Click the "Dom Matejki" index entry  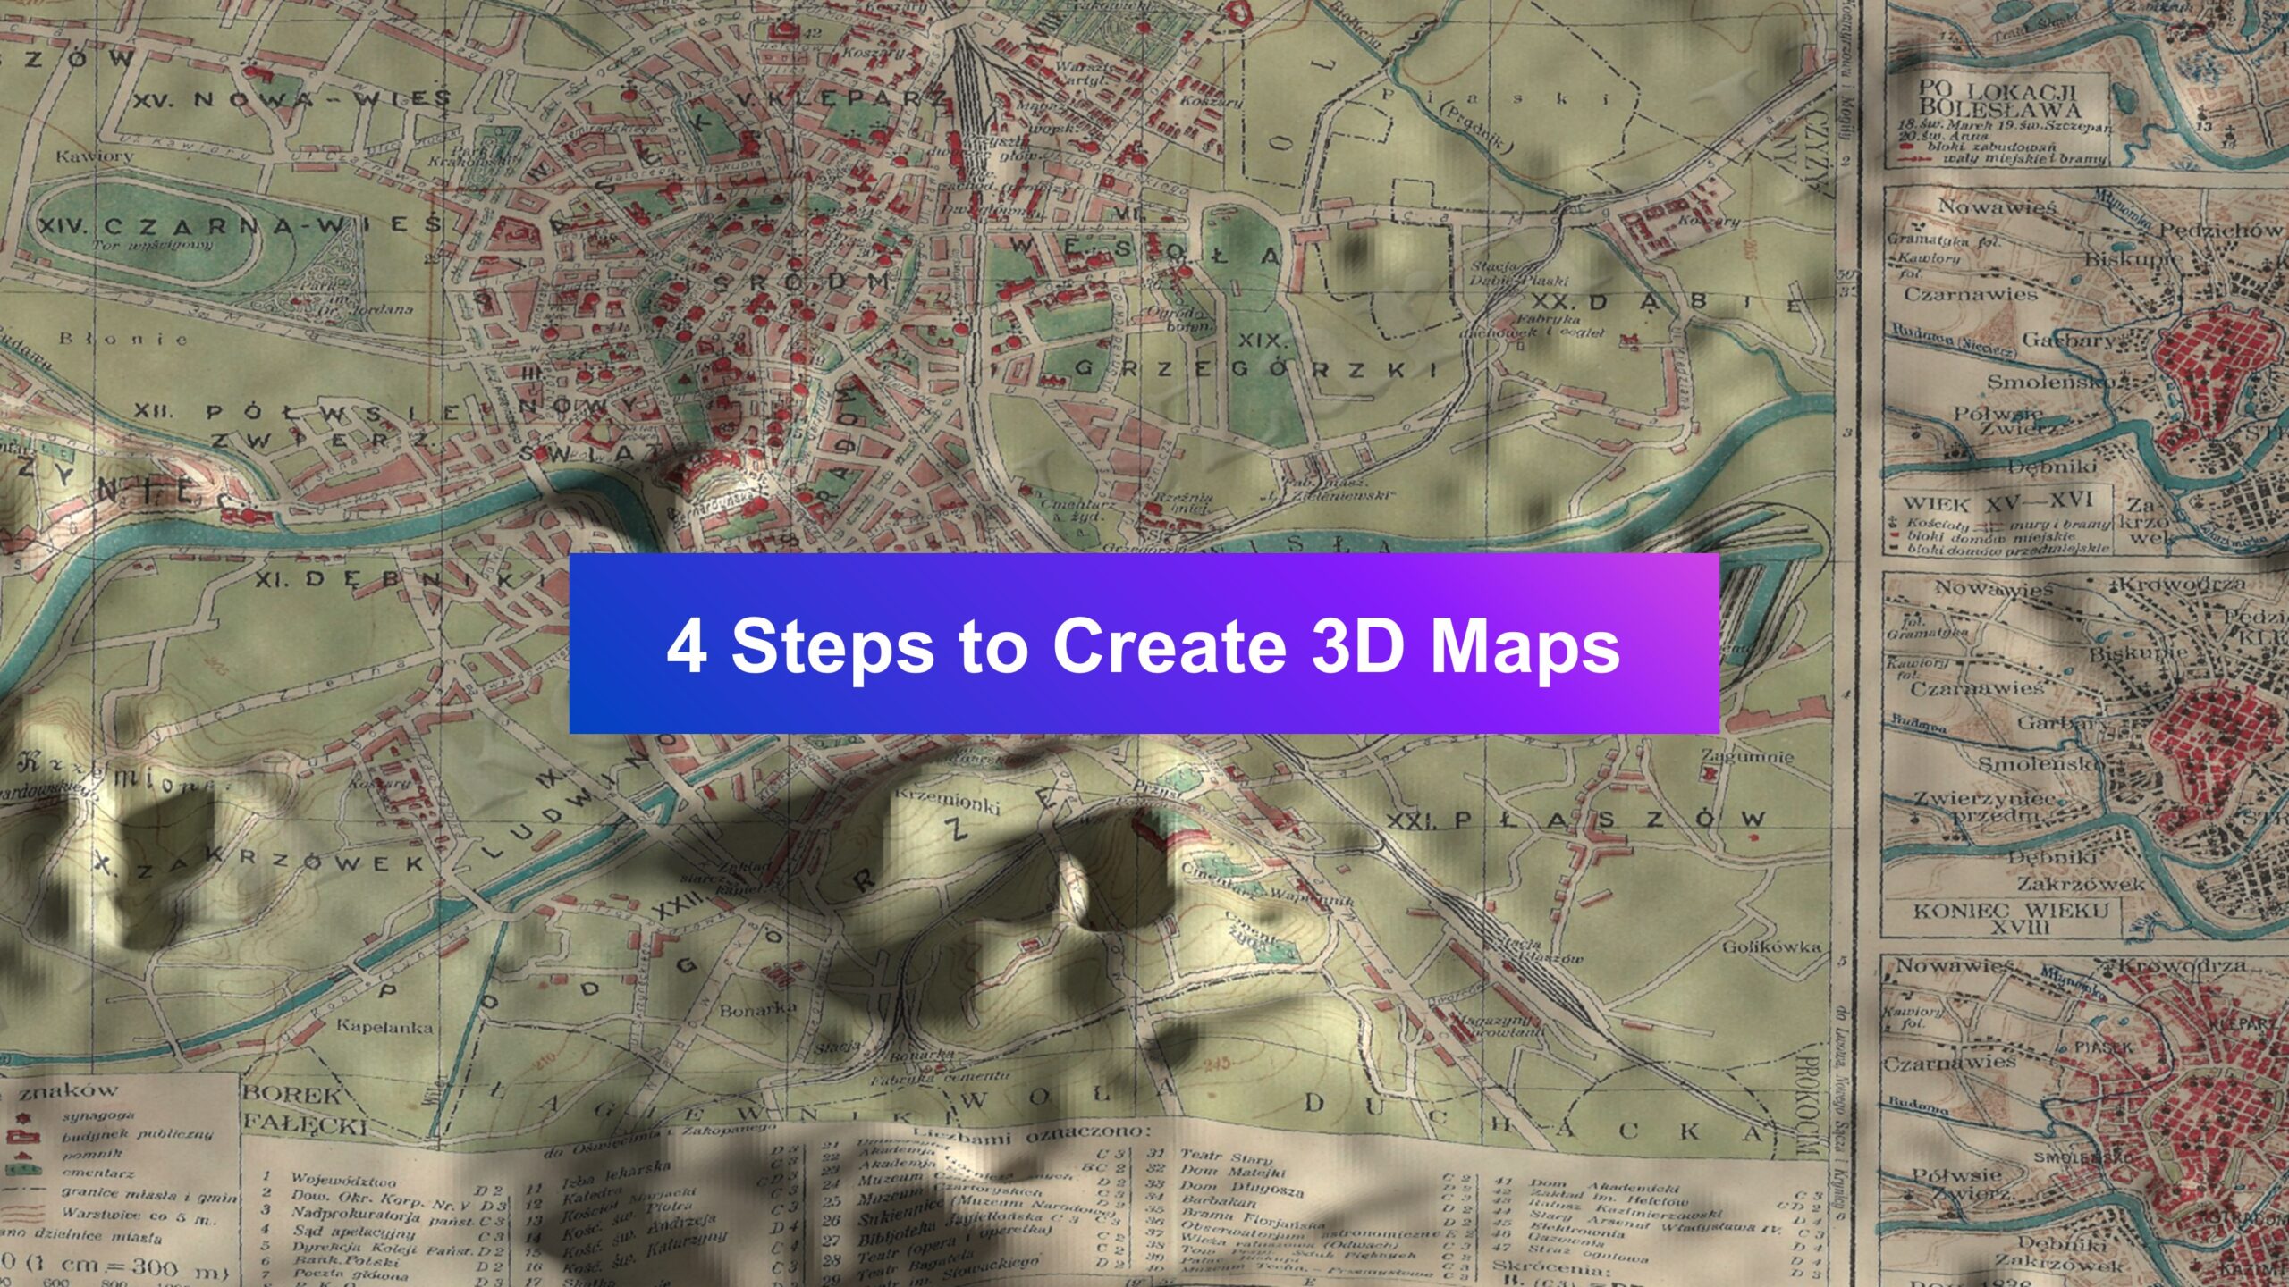1233,1172
